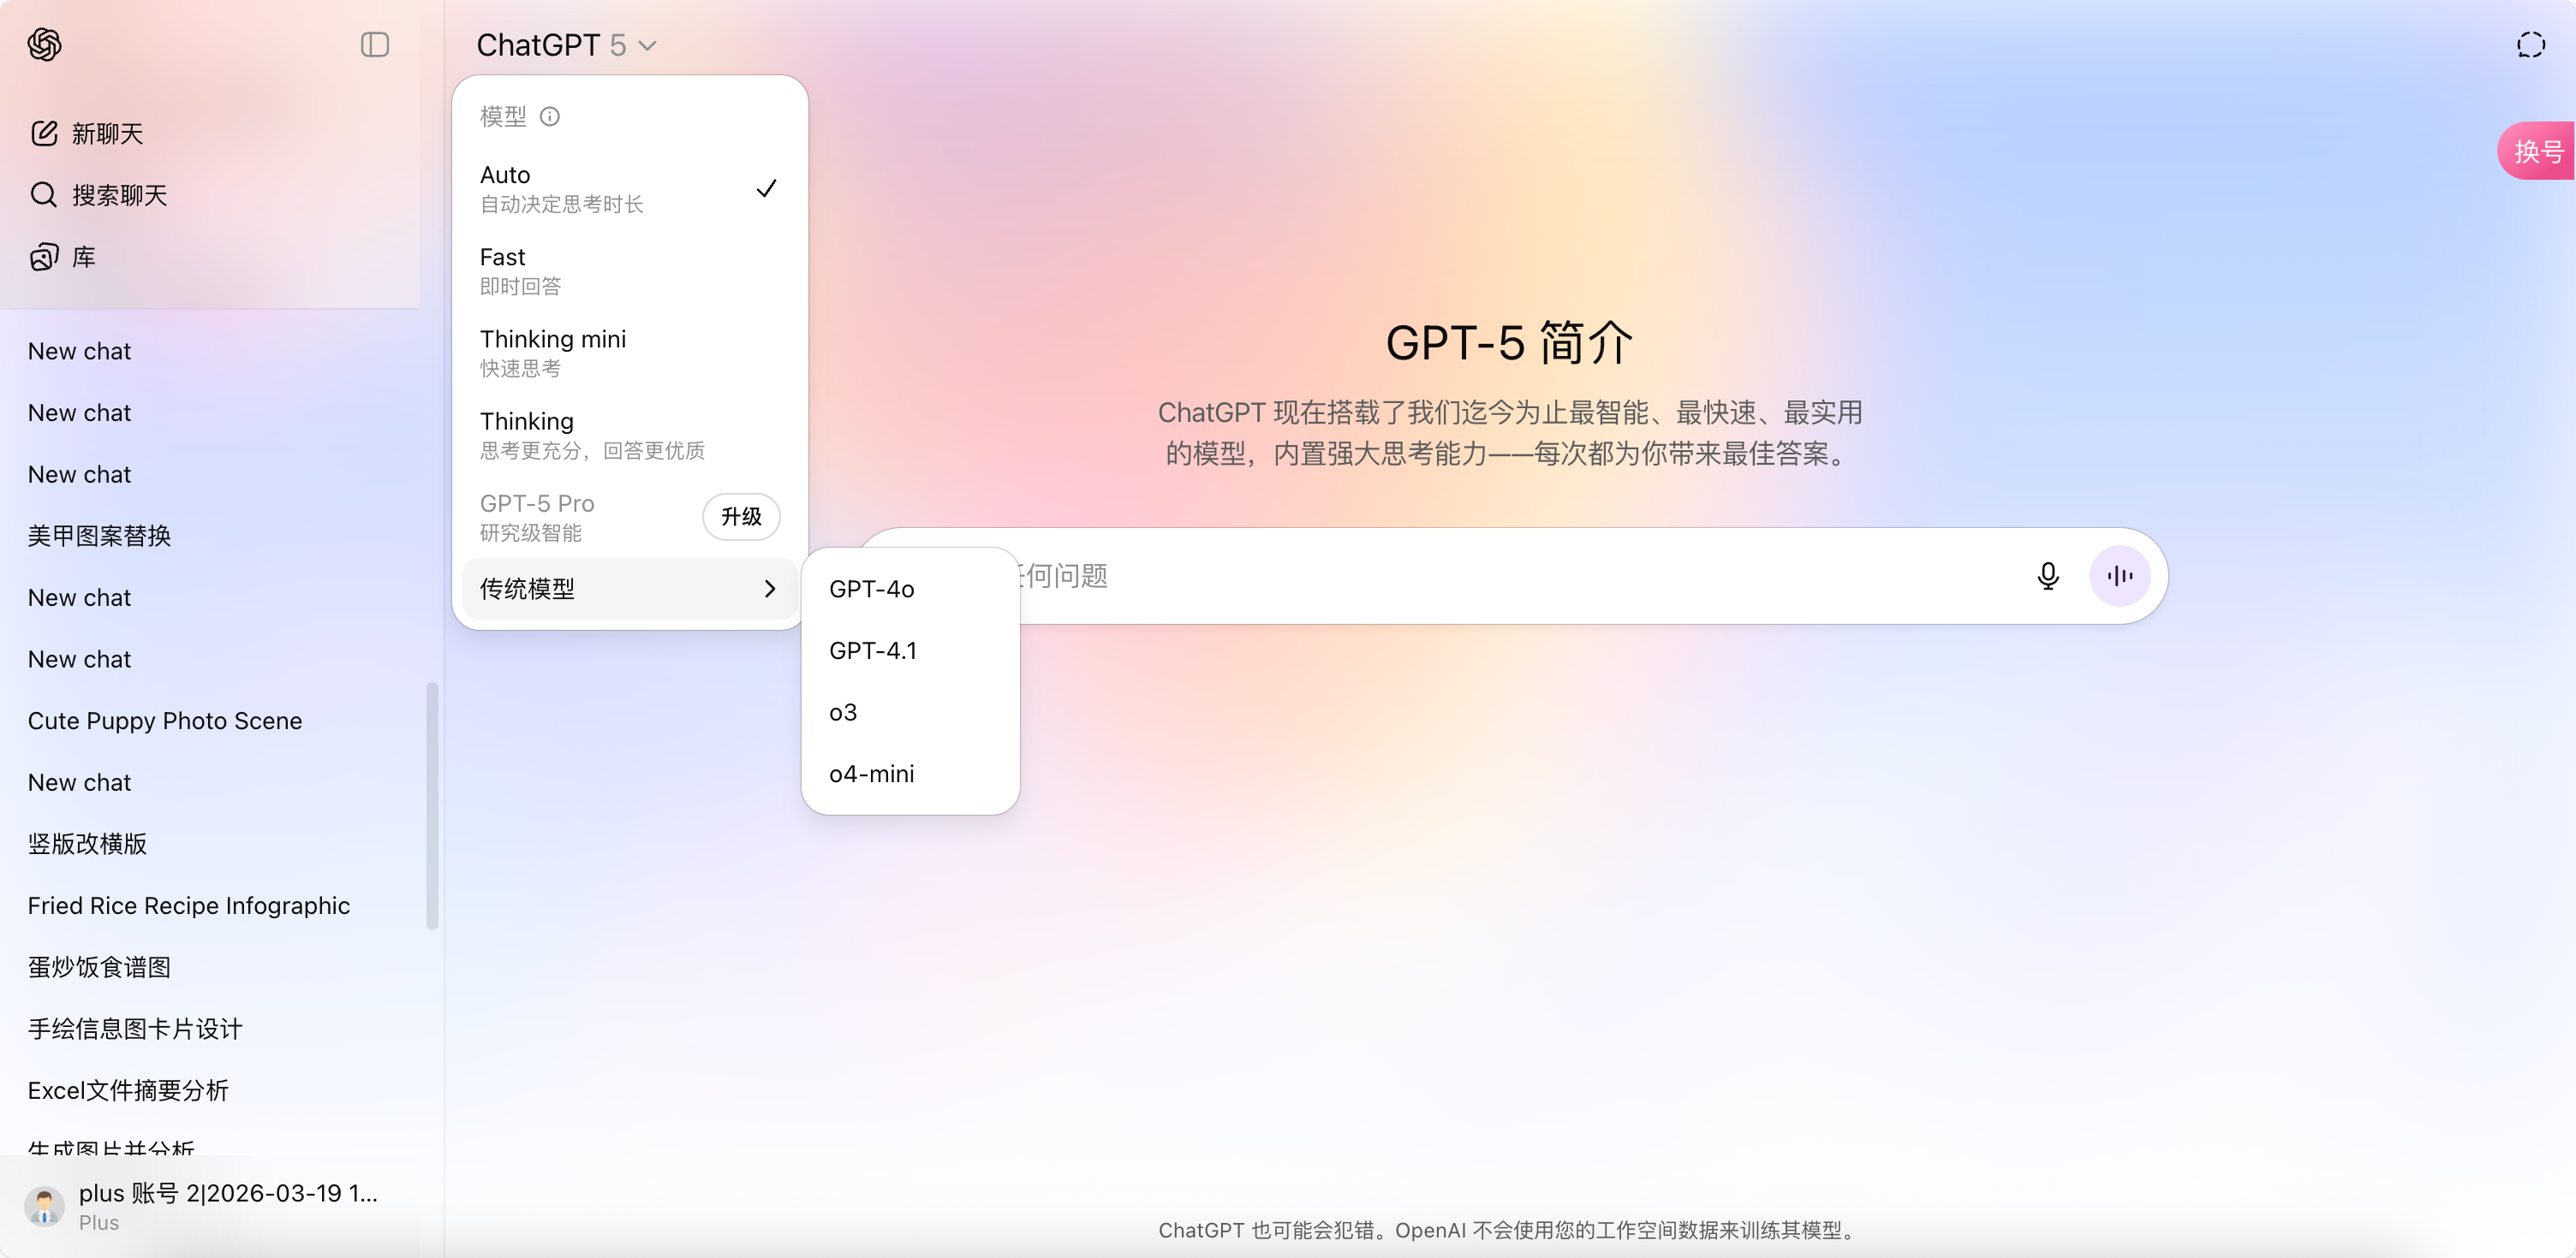Select o4-mini from the submenu
Image resolution: width=2576 pixels, height=1258 pixels.
(x=871, y=774)
